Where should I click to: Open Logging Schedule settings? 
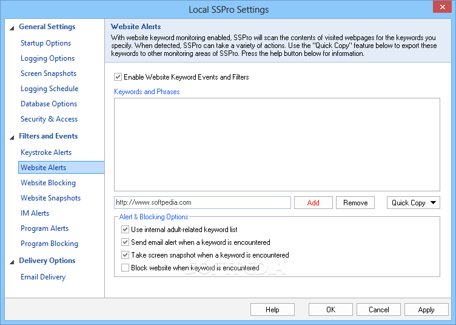click(x=50, y=89)
